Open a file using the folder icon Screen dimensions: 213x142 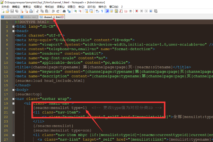7,11
